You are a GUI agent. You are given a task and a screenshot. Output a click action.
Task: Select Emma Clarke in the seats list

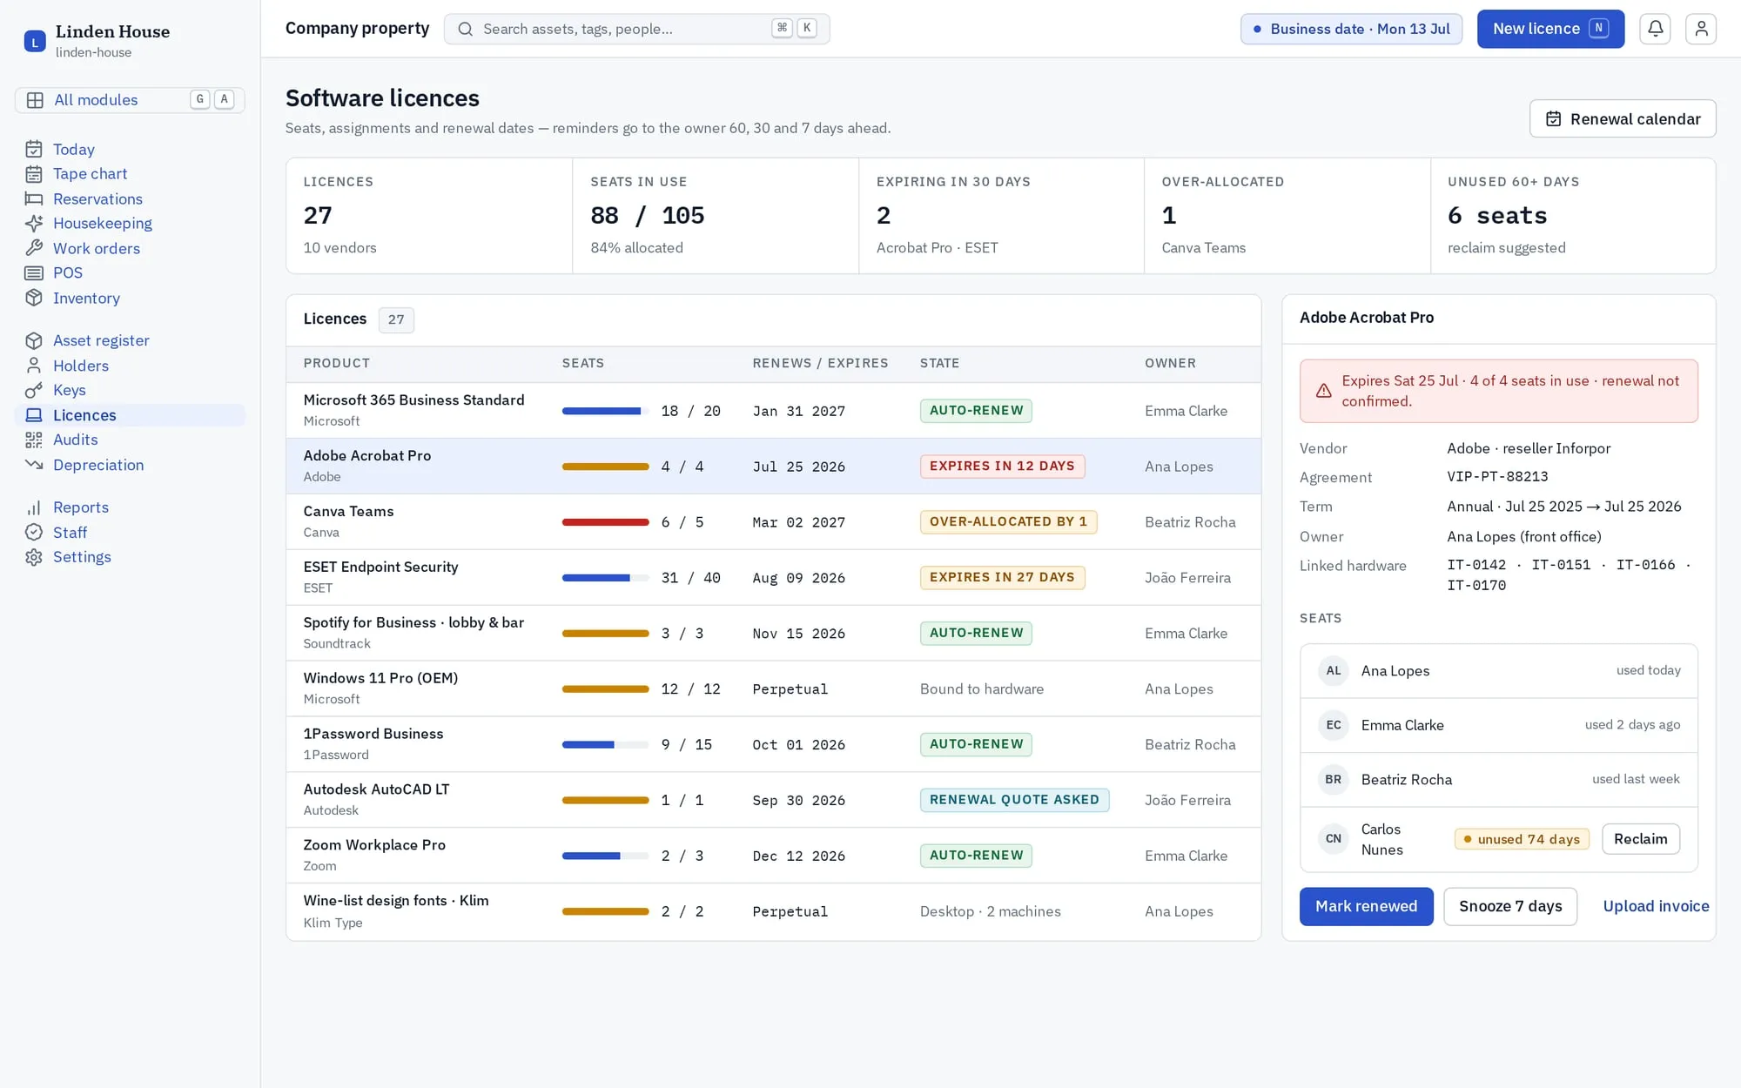coord(1498,725)
